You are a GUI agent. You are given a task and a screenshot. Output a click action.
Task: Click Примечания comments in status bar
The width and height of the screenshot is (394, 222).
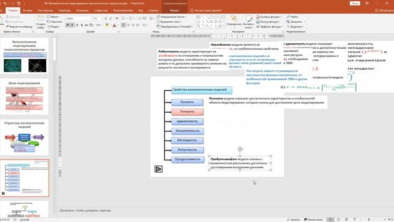pyautogui.click(x=313, y=220)
